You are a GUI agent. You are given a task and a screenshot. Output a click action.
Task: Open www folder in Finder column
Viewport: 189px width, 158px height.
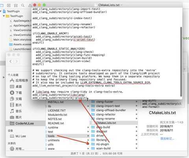point(51,149)
